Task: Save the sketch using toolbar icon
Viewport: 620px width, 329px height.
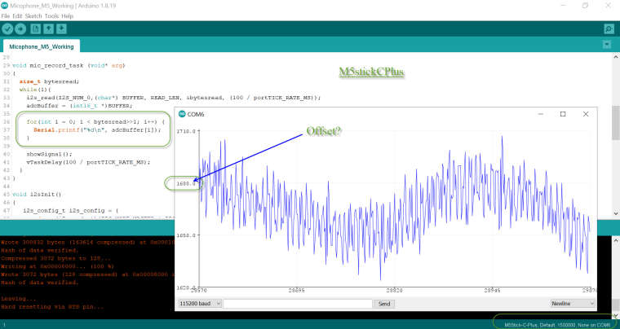Action: (x=61, y=29)
